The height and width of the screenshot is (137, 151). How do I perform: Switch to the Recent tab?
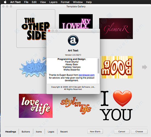coord(64,132)
